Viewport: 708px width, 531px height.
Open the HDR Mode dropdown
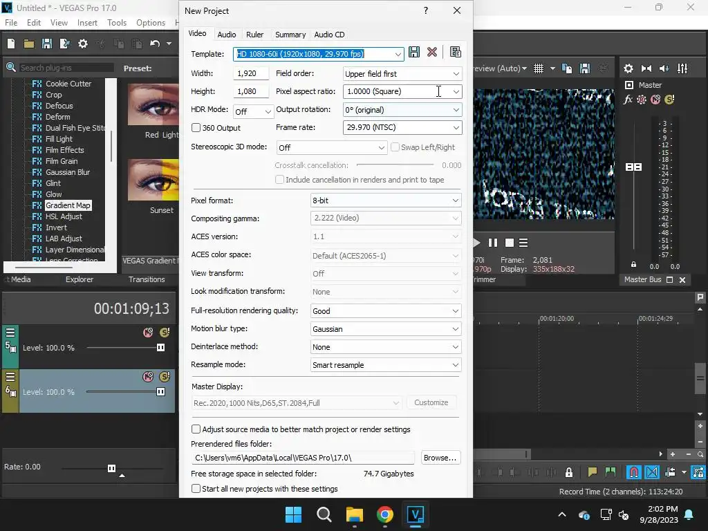click(x=268, y=111)
